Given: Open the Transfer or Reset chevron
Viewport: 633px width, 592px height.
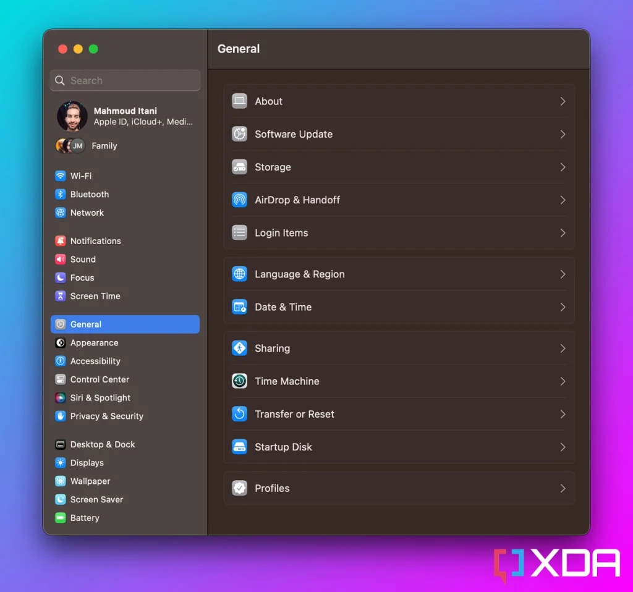Looking at the screenshot, I should (x=563, y=414).
